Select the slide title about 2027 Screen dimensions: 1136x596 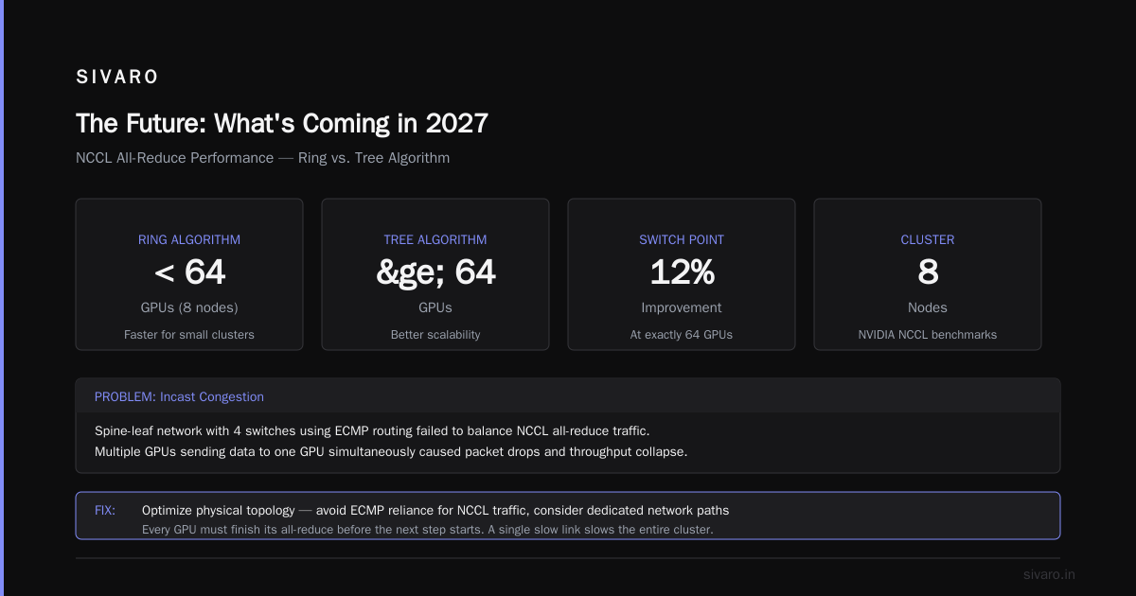coord(282,123)
